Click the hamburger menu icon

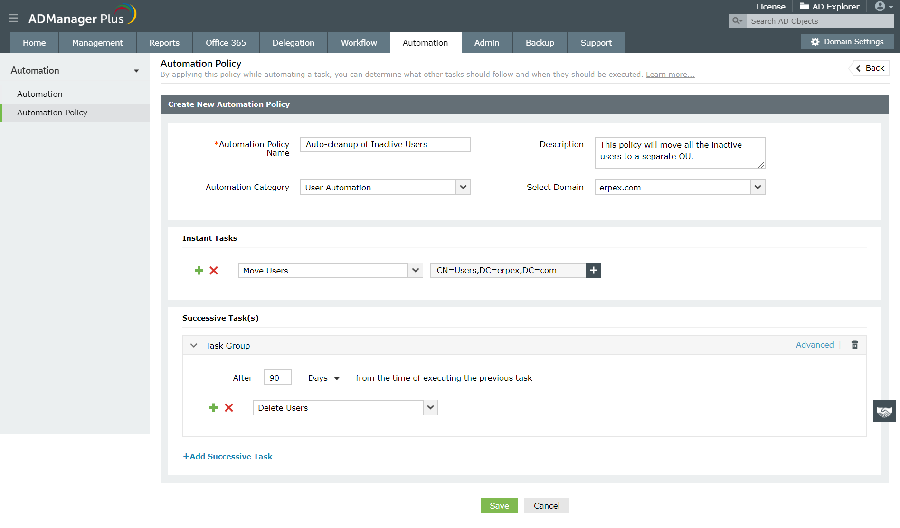(14, 19)
